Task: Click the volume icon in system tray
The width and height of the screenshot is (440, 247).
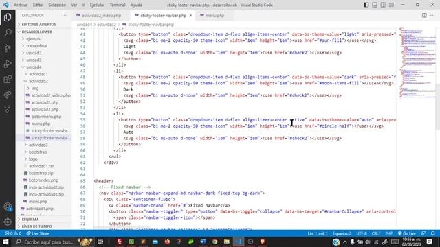Action: 368,242
